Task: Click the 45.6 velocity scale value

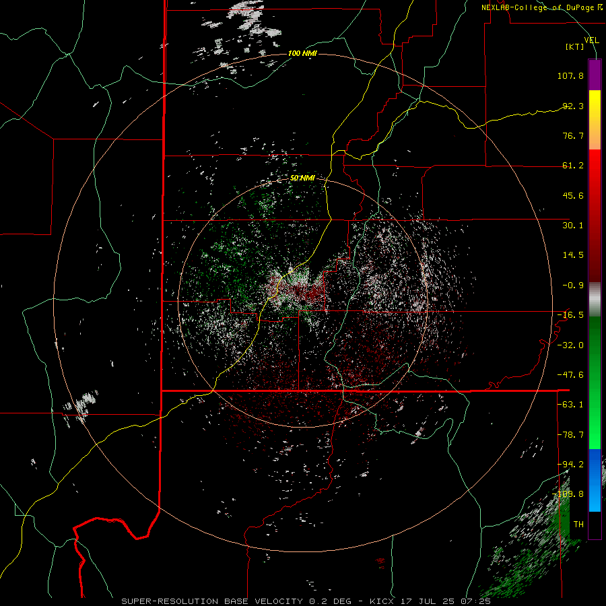Action: [573, 195]
